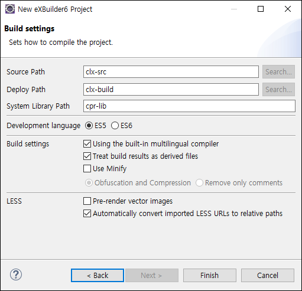Click 'Sets how to compile the project.' text
This screenshot has height=291, width=302.
coord(61,42)
